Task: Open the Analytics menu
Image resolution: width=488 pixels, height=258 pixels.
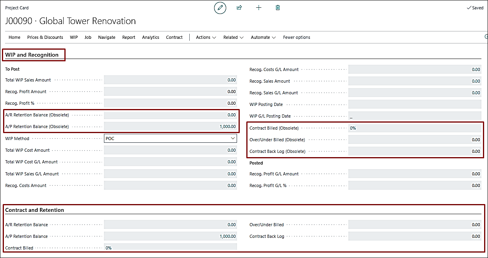Action: 151,37
